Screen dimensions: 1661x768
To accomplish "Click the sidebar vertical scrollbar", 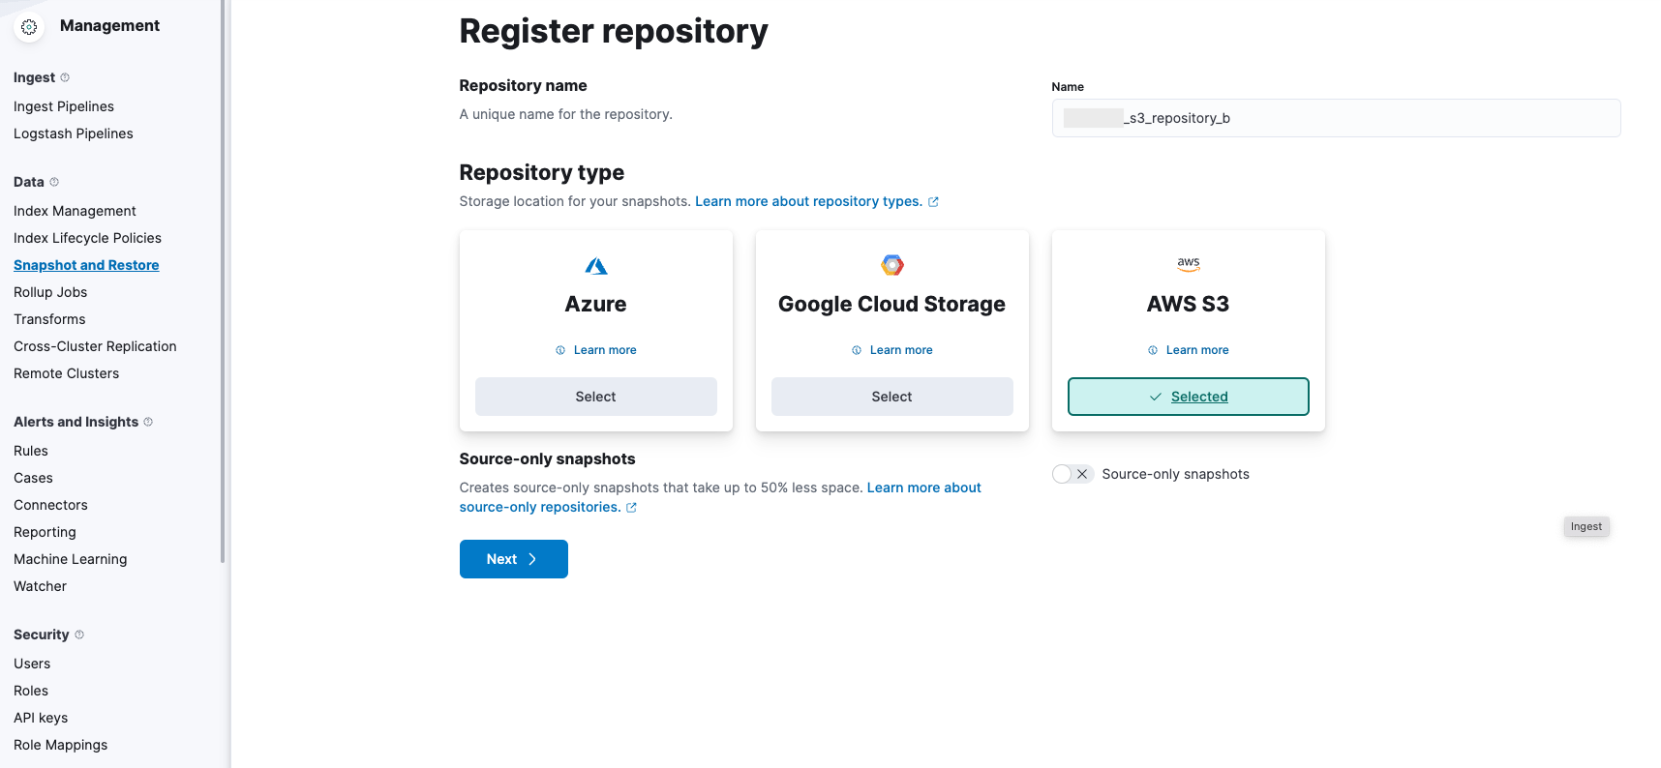I will (223, 281).
